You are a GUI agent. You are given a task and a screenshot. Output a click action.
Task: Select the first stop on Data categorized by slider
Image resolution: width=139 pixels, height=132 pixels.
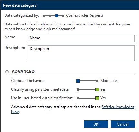pos(44,16)
